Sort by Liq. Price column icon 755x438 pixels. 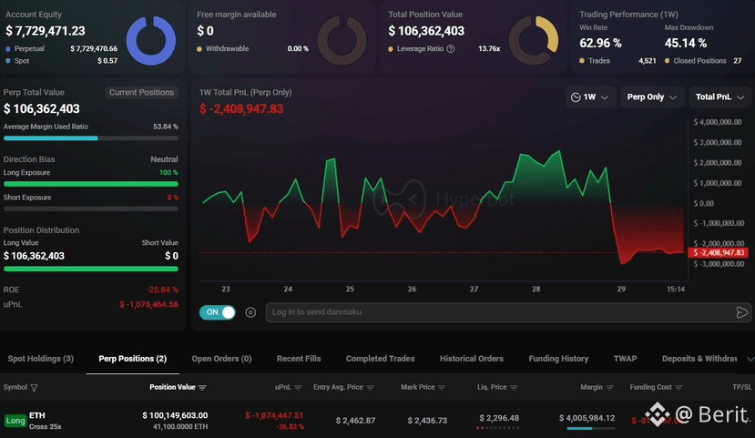tap(514, 388)
